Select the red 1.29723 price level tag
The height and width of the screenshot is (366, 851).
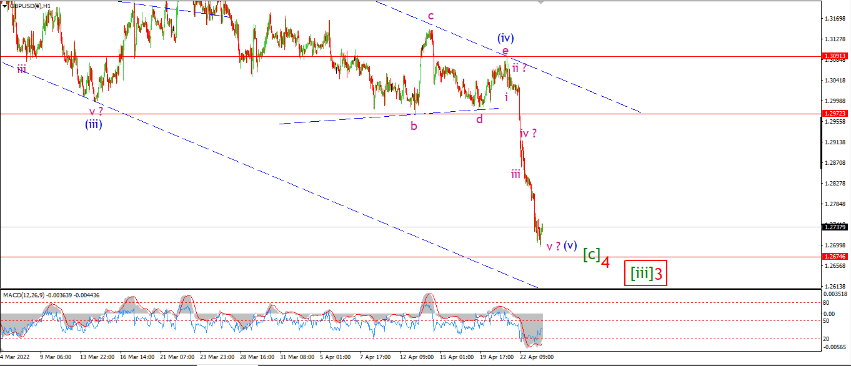point(836,114)
